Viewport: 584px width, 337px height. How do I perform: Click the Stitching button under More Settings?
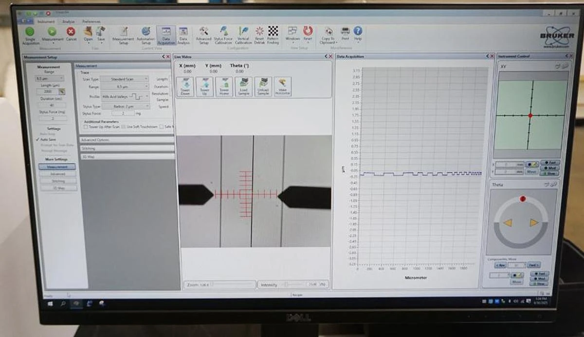click(58, 181)
